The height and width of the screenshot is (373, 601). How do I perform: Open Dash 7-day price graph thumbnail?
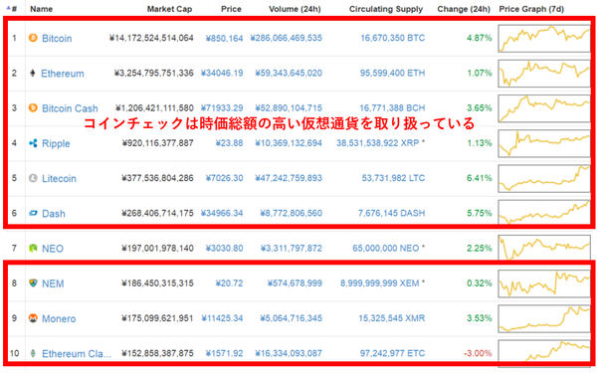pos(544,212)
